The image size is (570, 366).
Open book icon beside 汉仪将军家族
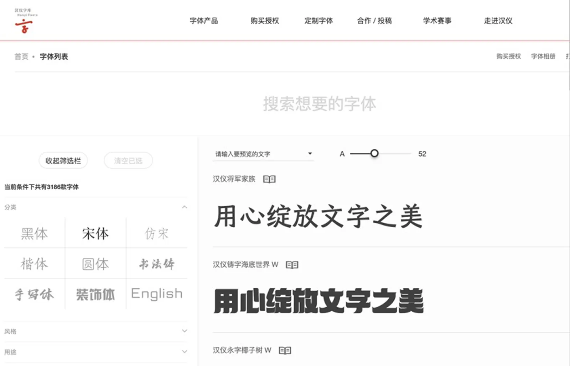point(269,179)
